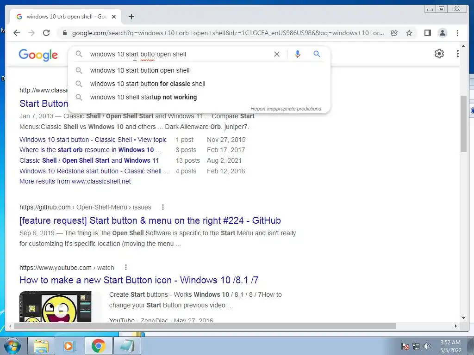Start voice search with the microphone
The image size is (474, 355).
[298, 54]
